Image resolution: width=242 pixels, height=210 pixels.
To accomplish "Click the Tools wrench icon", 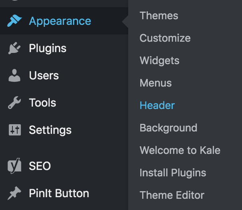I will [14, 103].
